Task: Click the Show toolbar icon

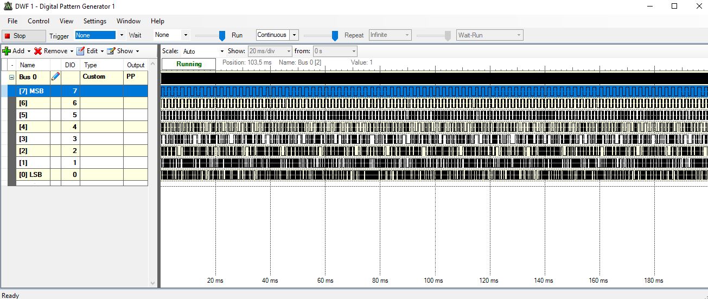Action: coord(111,51)
